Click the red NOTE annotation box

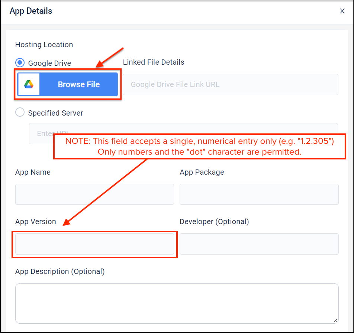200,146
